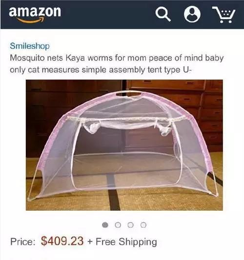Enlarge the mosquito net tent photo
Viewport: 244px width, 260px height.
coord(124,145)
